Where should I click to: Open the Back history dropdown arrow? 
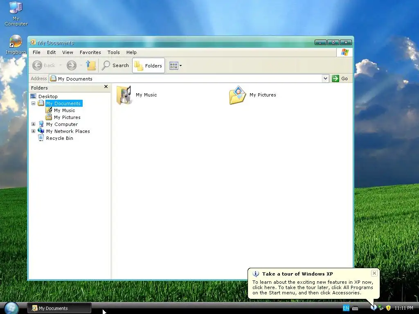61,65
